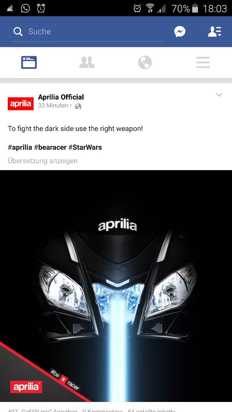
Task: Open the Aprilia Official page name
Action: pos(61,97)
